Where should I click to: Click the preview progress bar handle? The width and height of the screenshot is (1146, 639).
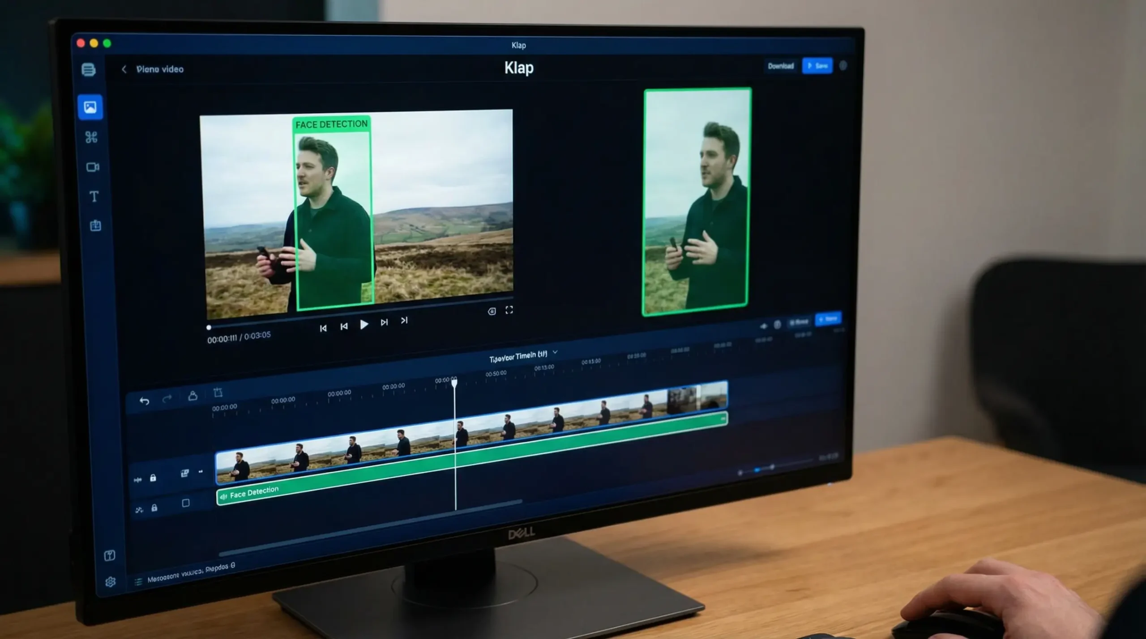click(x=209, y=328)
